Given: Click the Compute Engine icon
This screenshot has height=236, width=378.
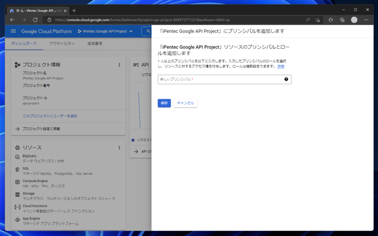Looking at the screenshot, I should point(17,182).
